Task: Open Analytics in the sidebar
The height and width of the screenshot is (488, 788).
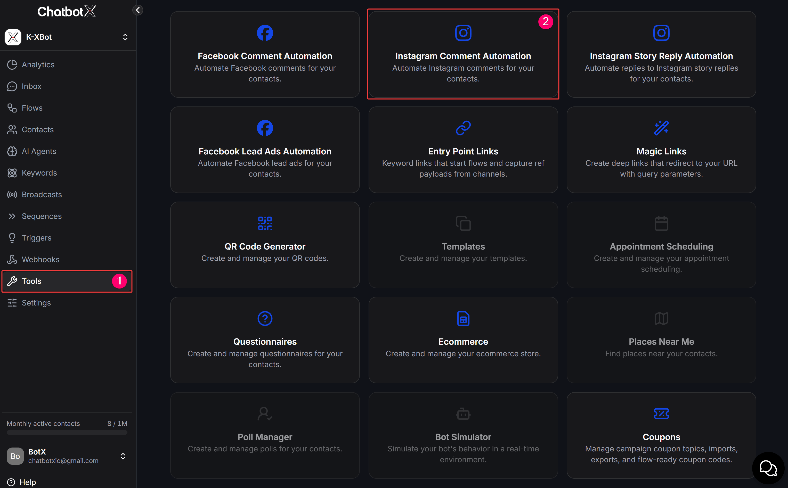Action: click(67, 64)
